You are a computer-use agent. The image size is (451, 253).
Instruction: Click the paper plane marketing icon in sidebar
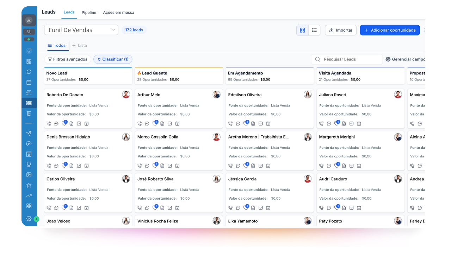tap(29, 133)
